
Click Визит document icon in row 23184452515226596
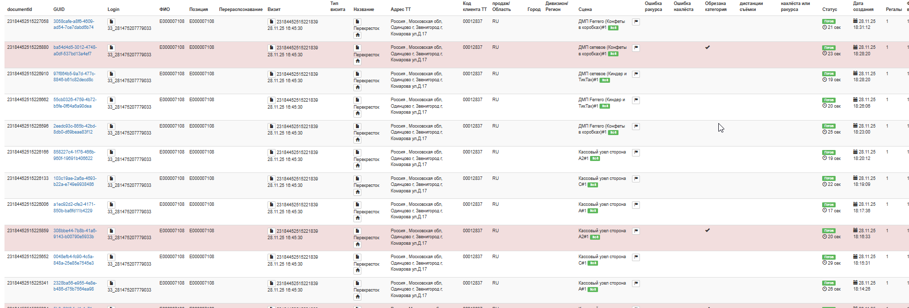coord(271,127)
